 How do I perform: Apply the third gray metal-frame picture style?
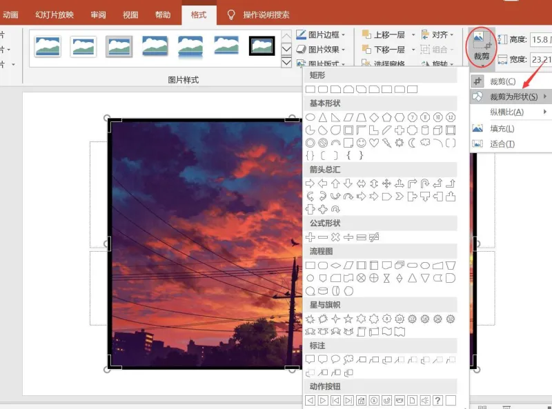(119, 46)
